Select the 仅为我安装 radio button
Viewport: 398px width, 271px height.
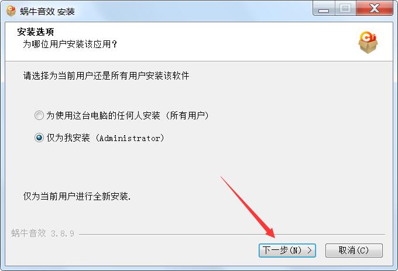pyautogui.click(x=39, y=138)
